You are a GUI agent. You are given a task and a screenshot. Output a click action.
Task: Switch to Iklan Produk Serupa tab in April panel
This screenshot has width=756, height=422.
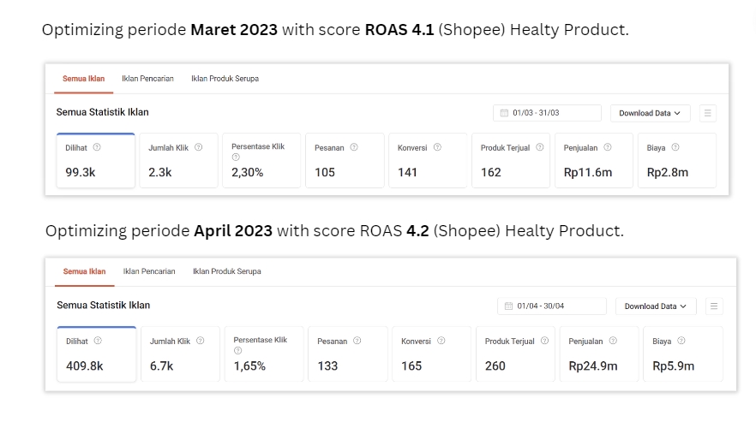pos(227,271)
